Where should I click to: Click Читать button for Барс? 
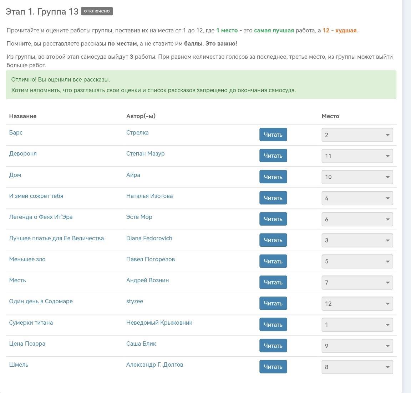tap(273, 135)
